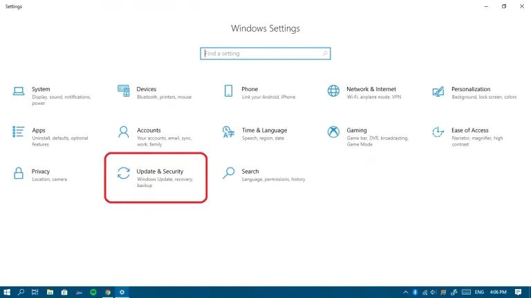Click the Bluetooth tray icon
The height and width of the screenshot is (298, 531).
coord(415,292)
